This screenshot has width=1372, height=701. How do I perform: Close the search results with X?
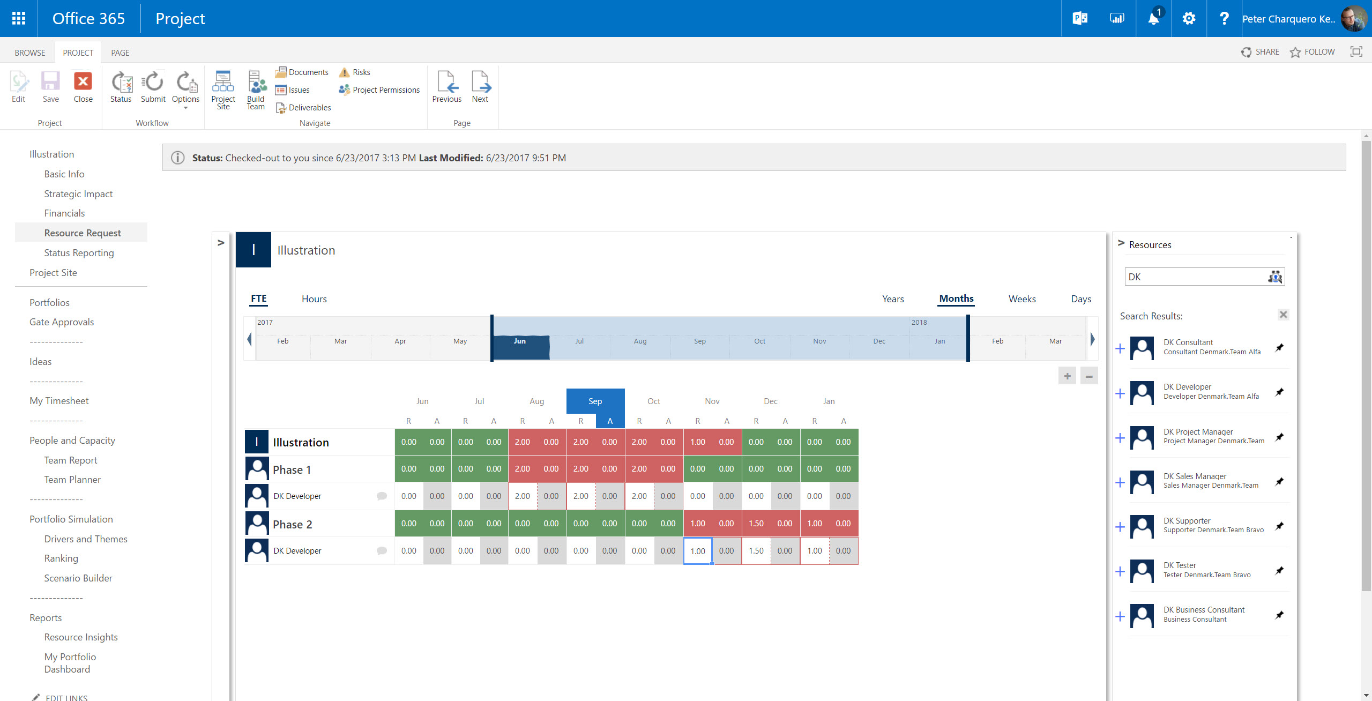(x=1283, y=315)
